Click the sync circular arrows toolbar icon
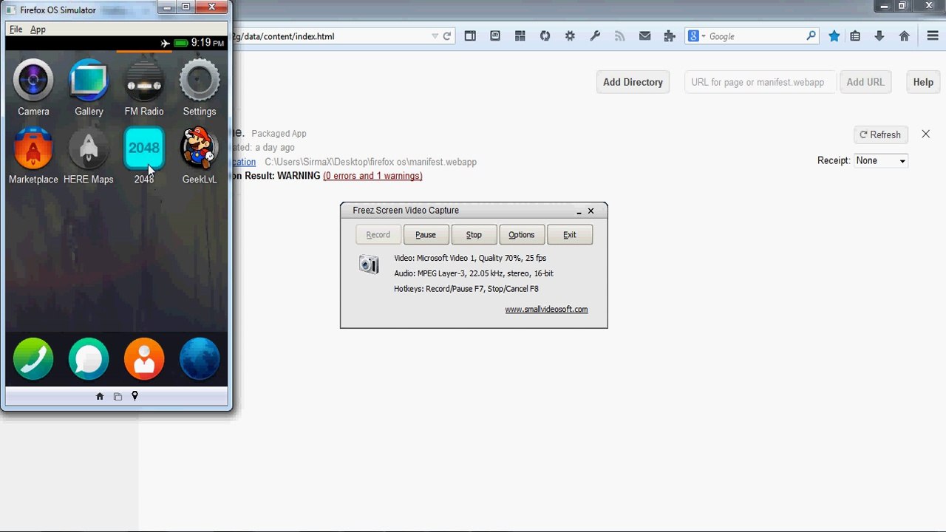The height and width of the screenshot is (532, 946). (x=545, y=36)
